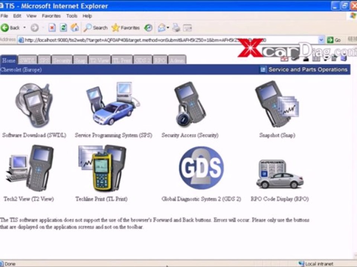
Task: Click the Service Programming System (SPS) label
Action: coord(113,135)
